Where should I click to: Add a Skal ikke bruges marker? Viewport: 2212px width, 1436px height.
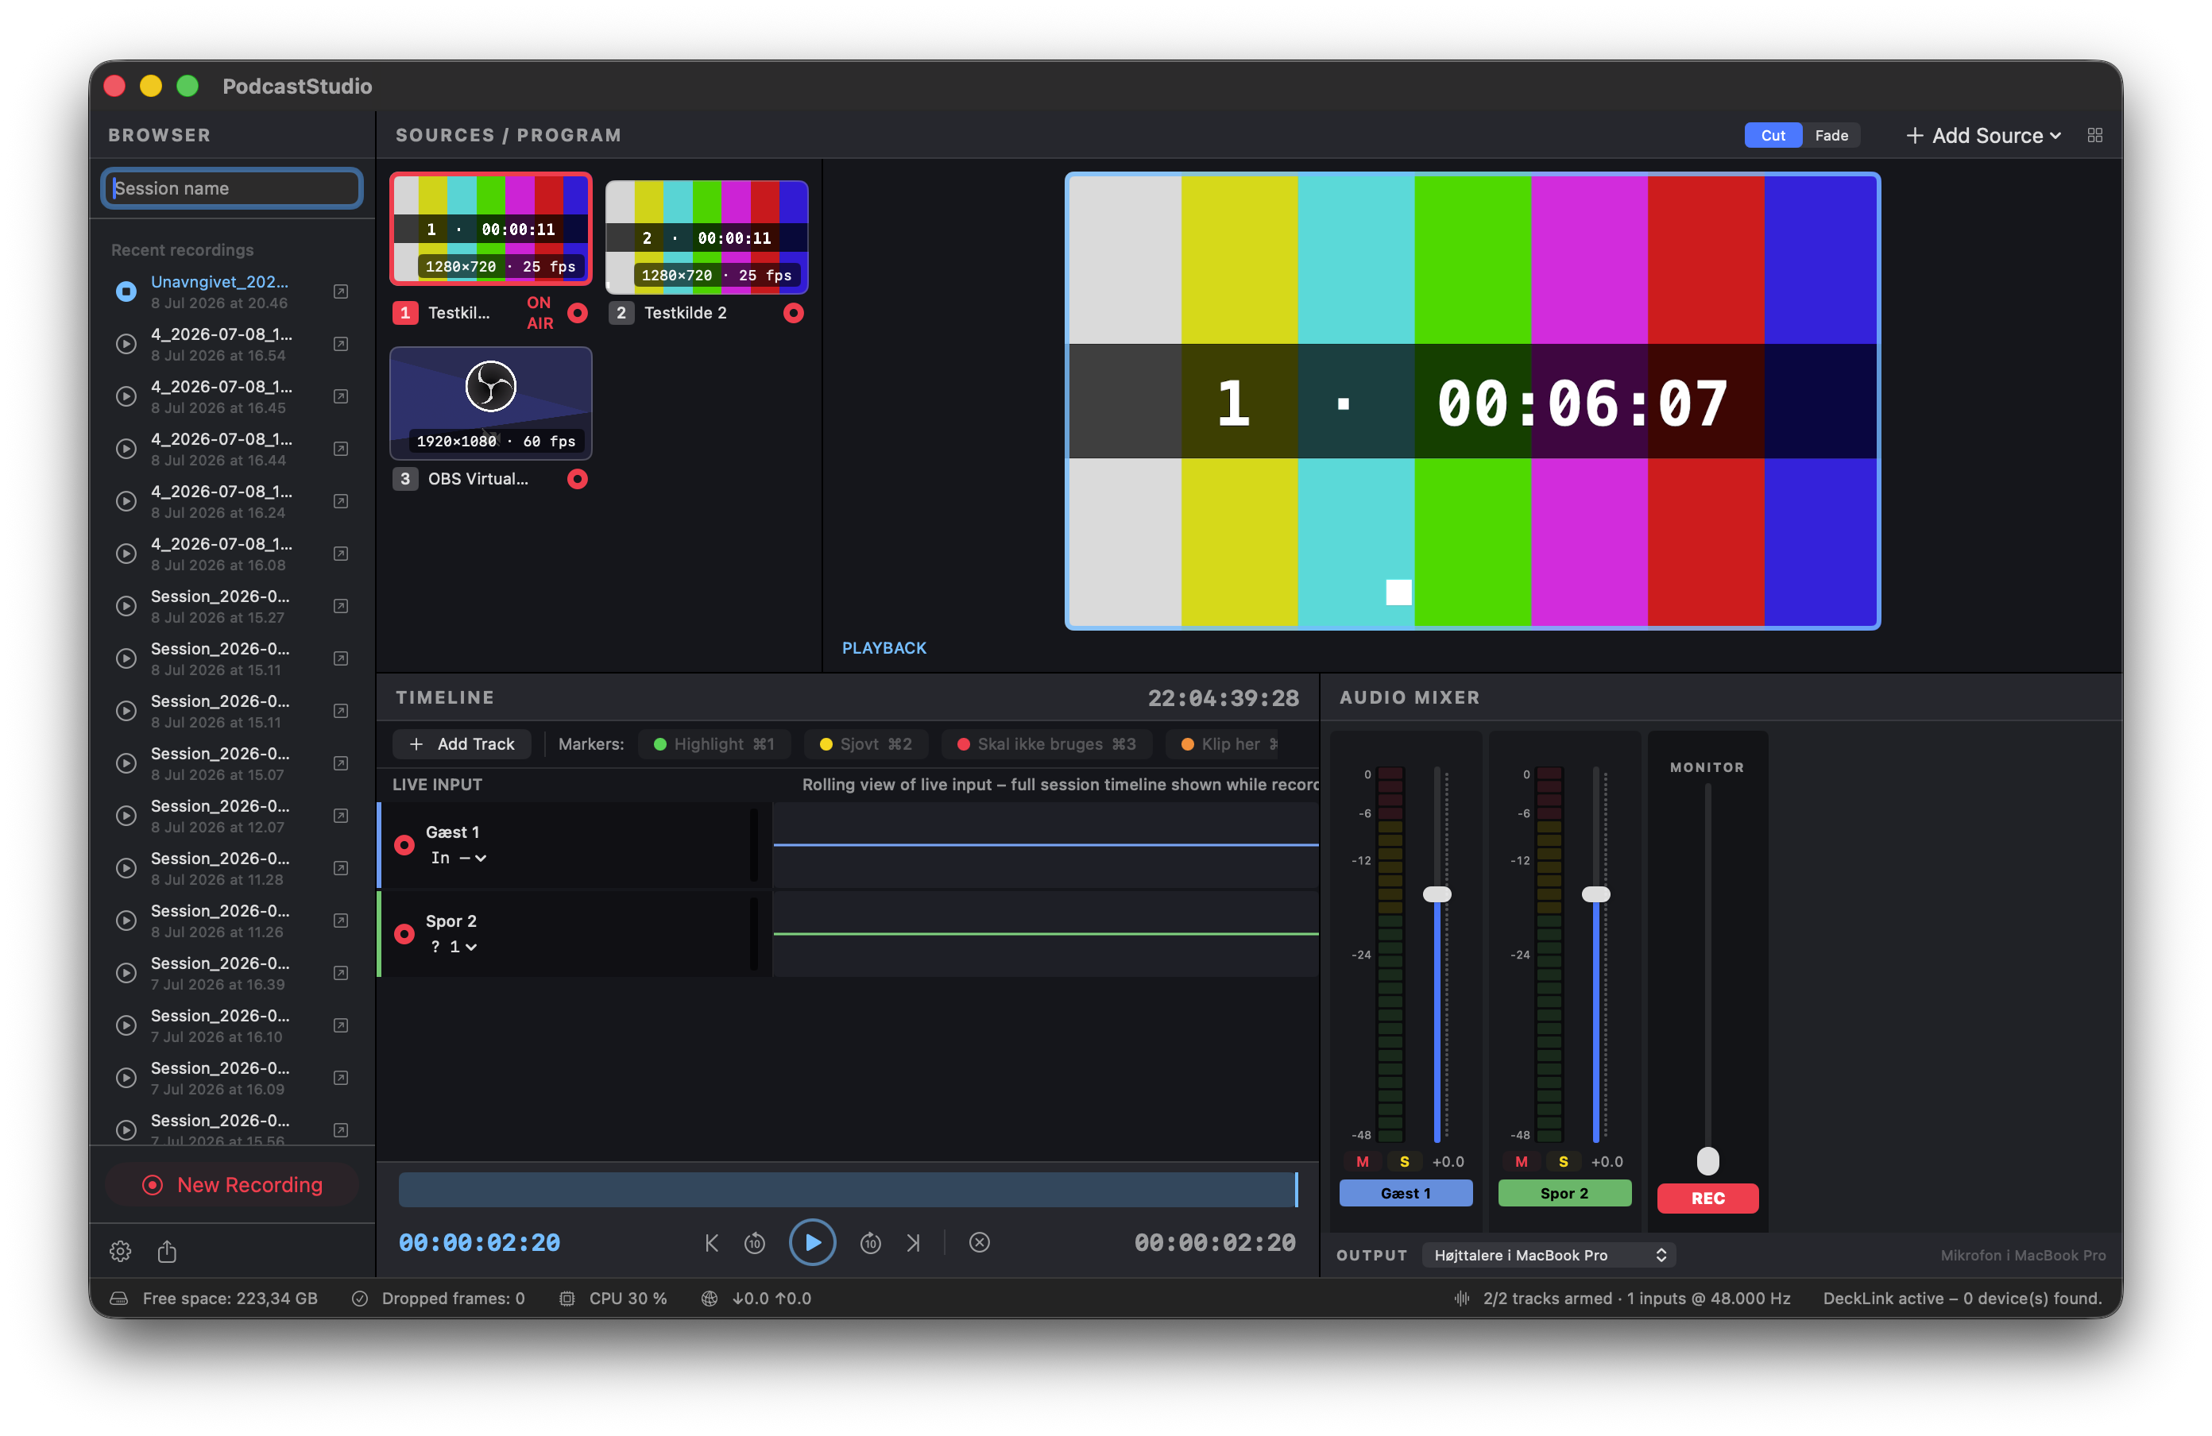point(1046,744)
